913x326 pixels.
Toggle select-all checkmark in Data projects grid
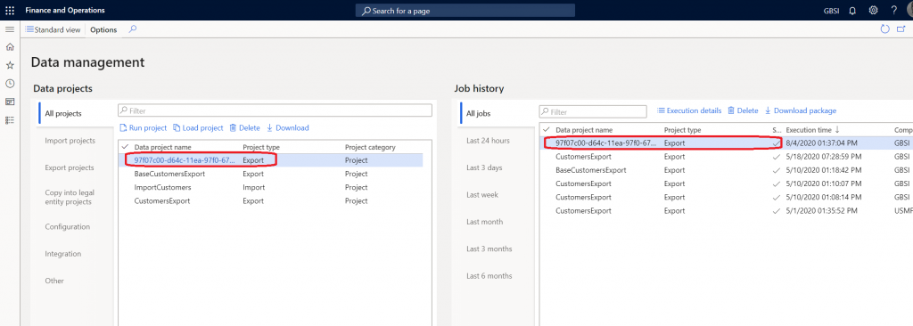(x=125, y=147)
